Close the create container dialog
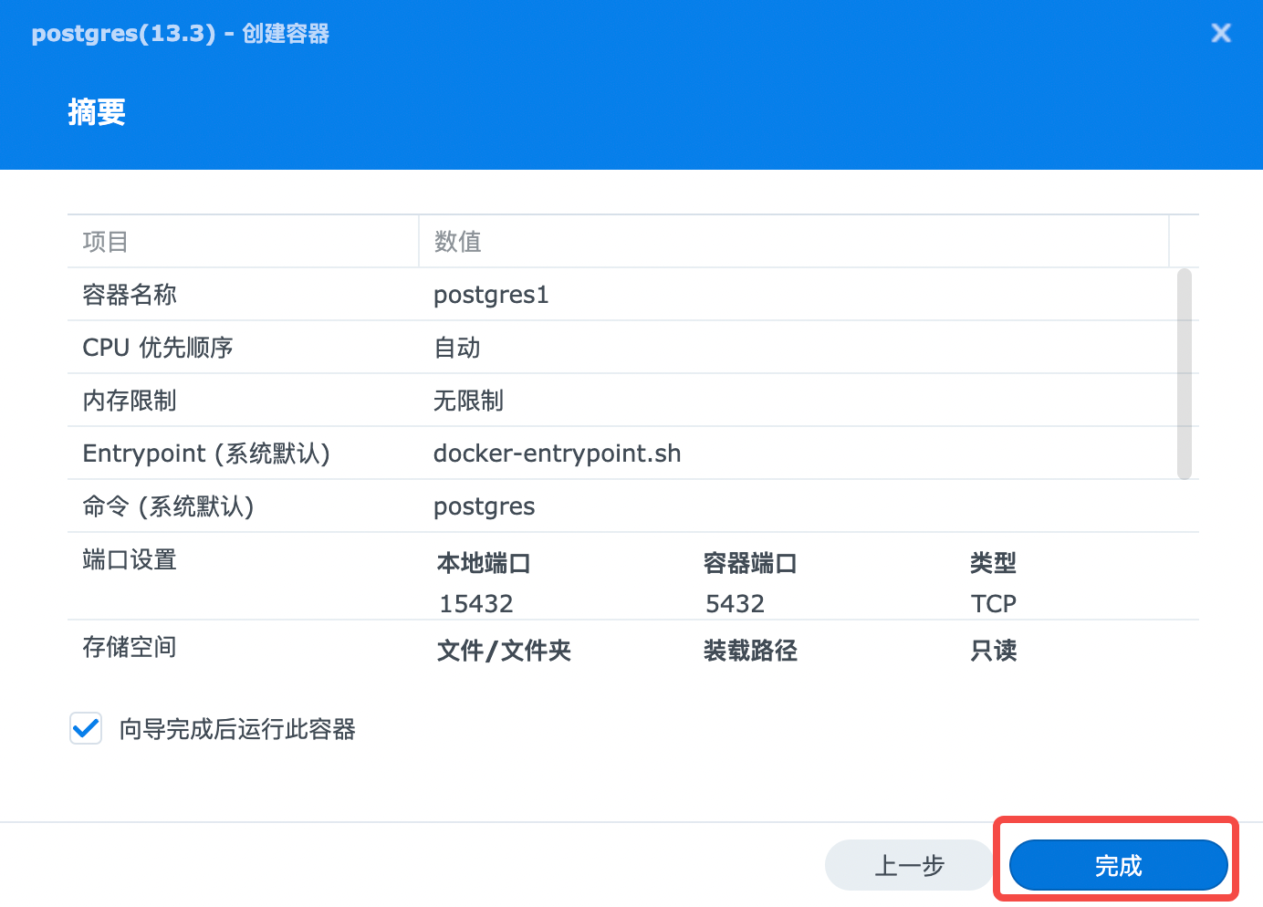The width and height of the screenshot is (1263, 907). 1220,34
